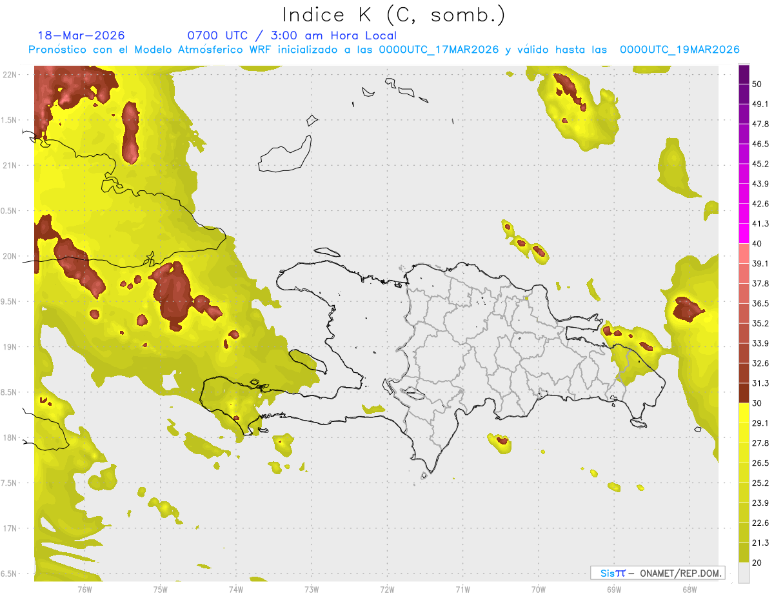Select the 70W longitude axis label
The image size is (774, 598).
[538, 589]
